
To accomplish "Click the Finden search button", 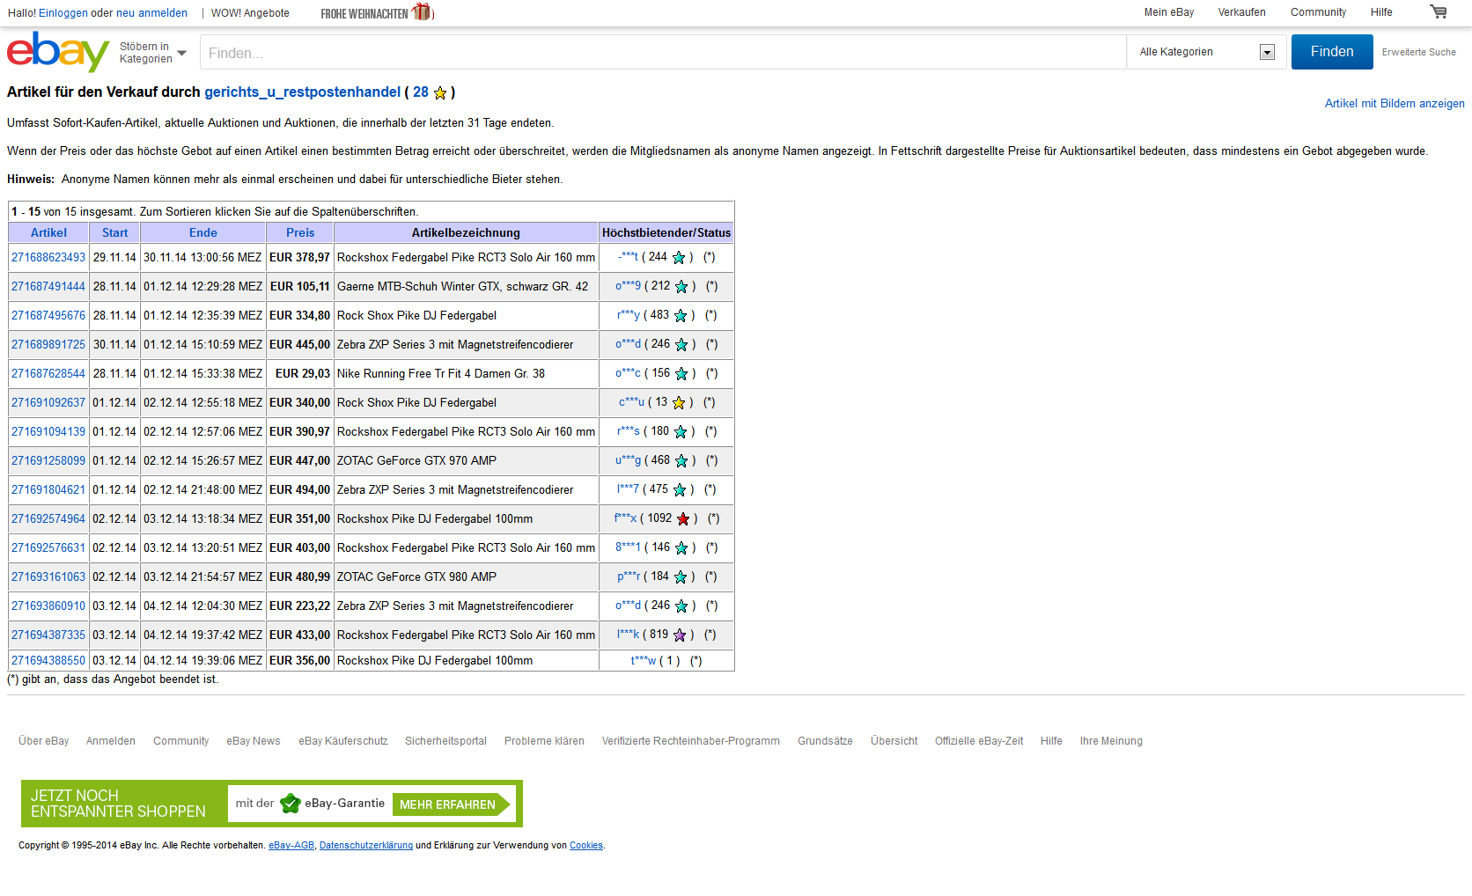I will 1332,52.
